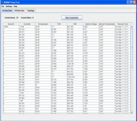This screenshot has width=137, height=122.
Task: Click the scroll down arrow of the table
Action: (132, 112)
